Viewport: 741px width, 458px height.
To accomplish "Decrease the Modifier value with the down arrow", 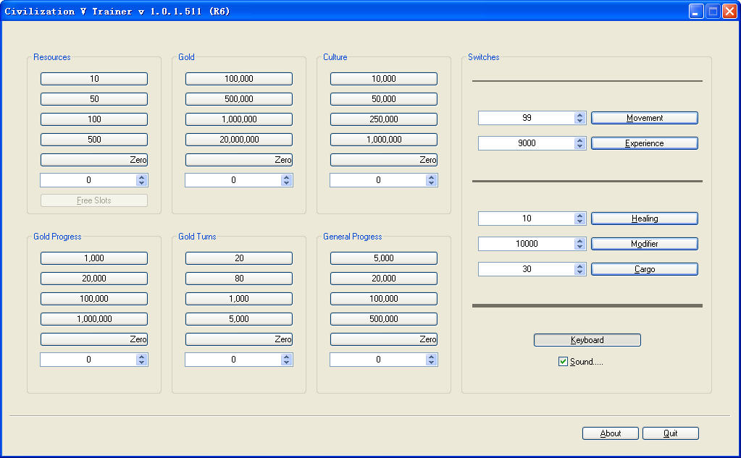I will coord(580,247).
